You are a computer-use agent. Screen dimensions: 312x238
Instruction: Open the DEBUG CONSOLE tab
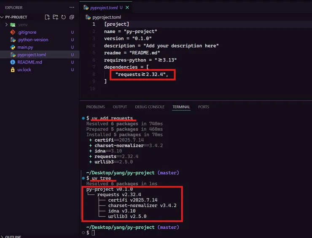tap(150, 107)
